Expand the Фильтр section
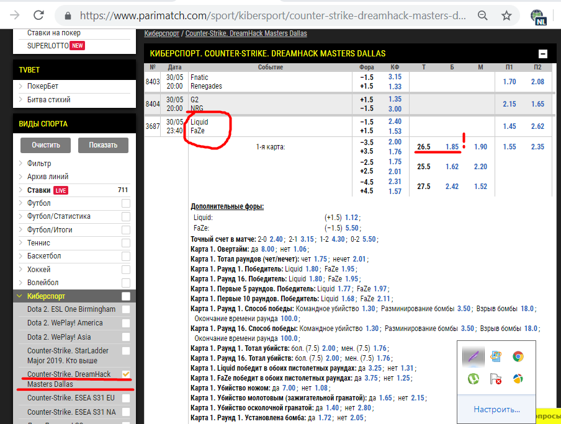Image resolution: width=561 pixels, height=424 pixels. tap(20, 164)
